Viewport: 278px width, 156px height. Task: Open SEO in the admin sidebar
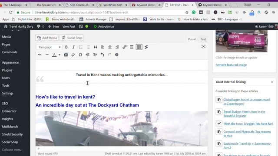pyautogui.click(x=5, y=104)
